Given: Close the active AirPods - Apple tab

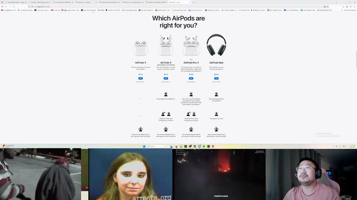Looking at the screenshot, I should coord(189,2).
